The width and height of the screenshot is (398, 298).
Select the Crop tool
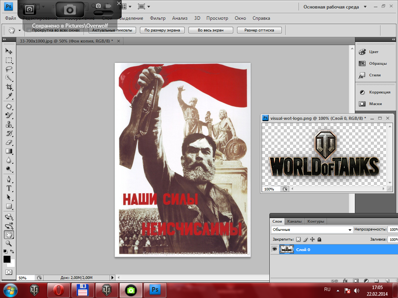[x=9, y=87]
